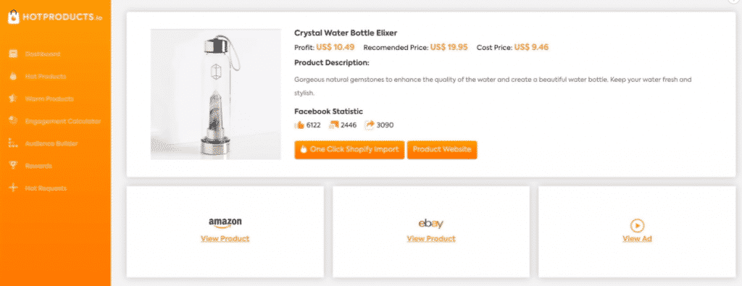Select the Hot Products flame icon
Viewport: 742px width, 286px height.
click(x=13, y=76)
